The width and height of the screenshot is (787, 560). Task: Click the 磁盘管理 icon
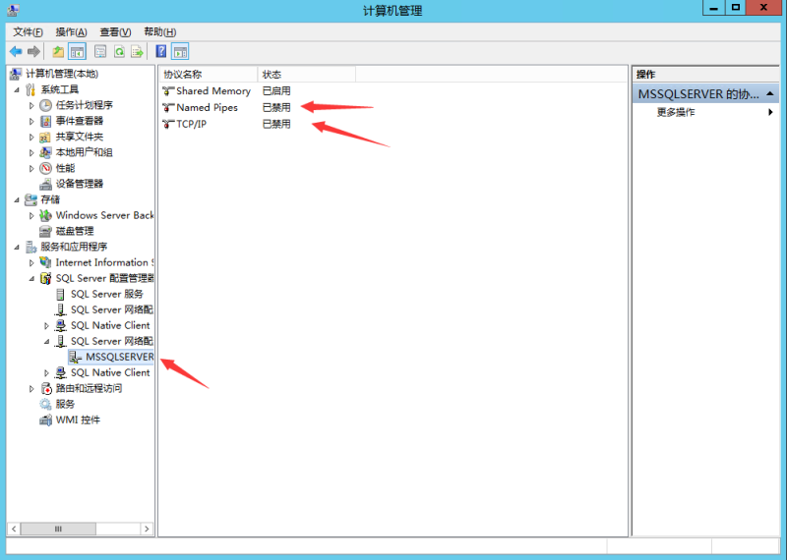(45, 231)
